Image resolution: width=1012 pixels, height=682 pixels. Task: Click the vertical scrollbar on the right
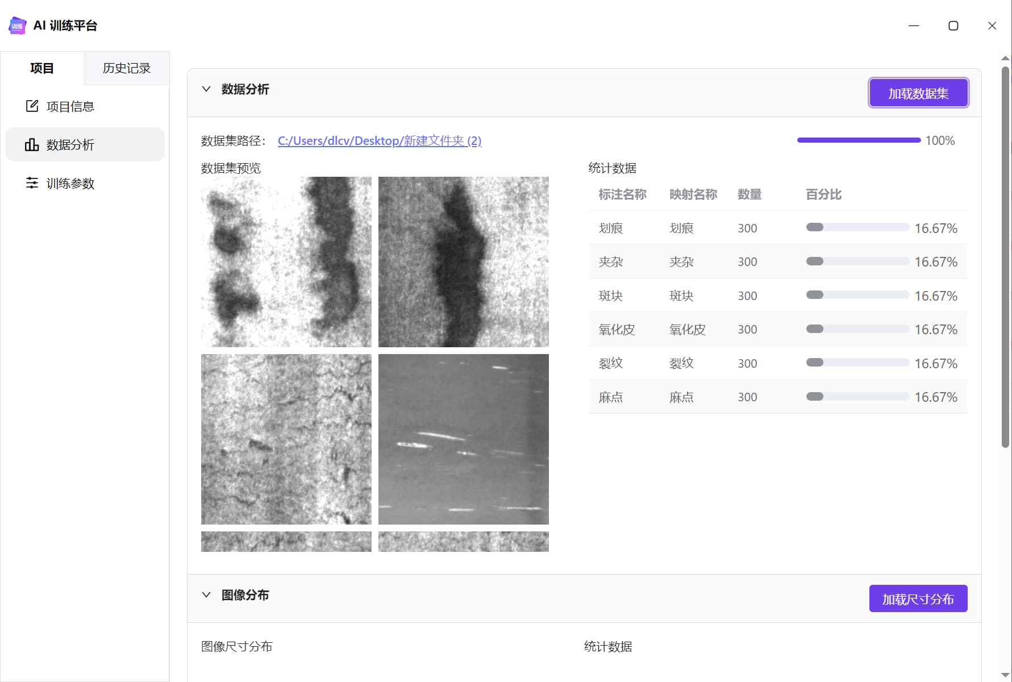pyautogui.click(x=1005, y=257)
